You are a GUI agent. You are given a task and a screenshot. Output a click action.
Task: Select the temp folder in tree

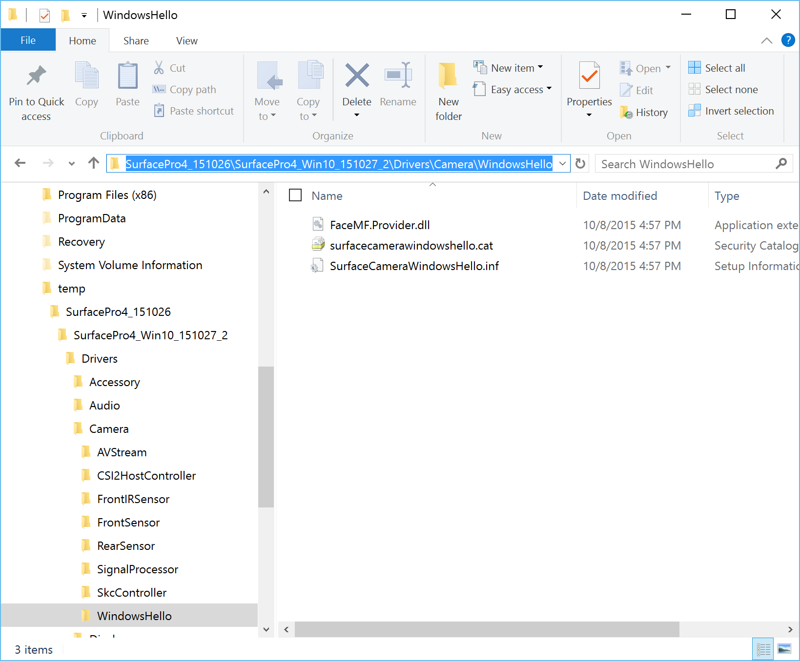71,288
